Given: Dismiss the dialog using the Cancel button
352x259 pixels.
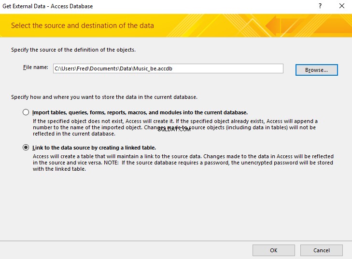Looking at the screenshot, I should coord(322,250).
